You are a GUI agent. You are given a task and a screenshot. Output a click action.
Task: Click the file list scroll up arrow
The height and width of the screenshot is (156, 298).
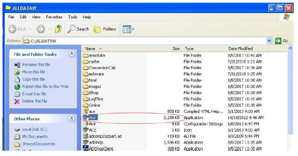click(x=290, y=48)
